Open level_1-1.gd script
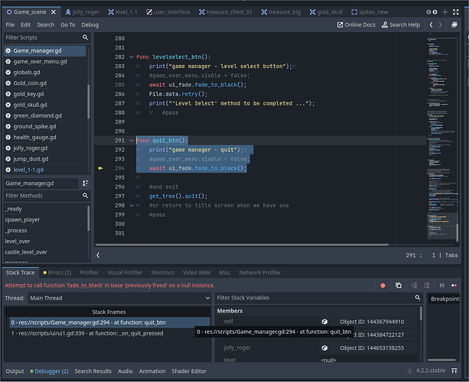This screenshot has width=469, height=382. (45, 170)
